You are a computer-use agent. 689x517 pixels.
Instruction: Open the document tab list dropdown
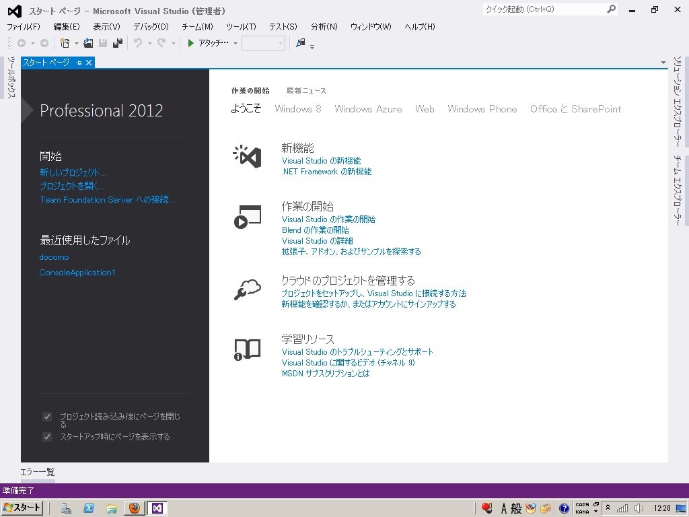663,63
